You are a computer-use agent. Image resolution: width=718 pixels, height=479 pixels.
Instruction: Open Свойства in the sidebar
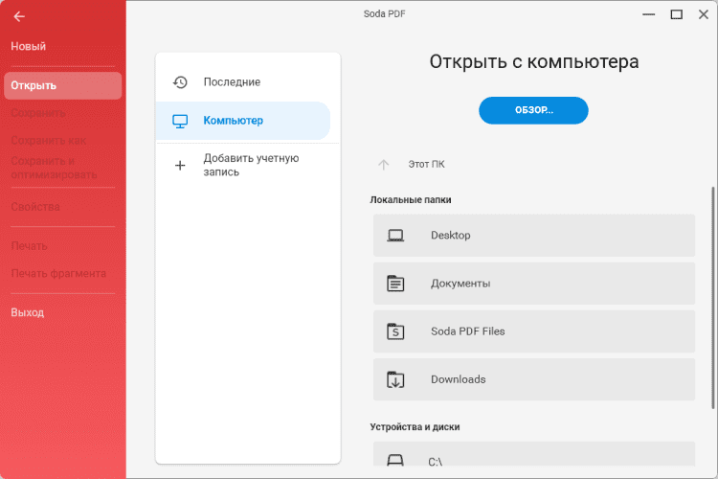(x=35, y=207)
